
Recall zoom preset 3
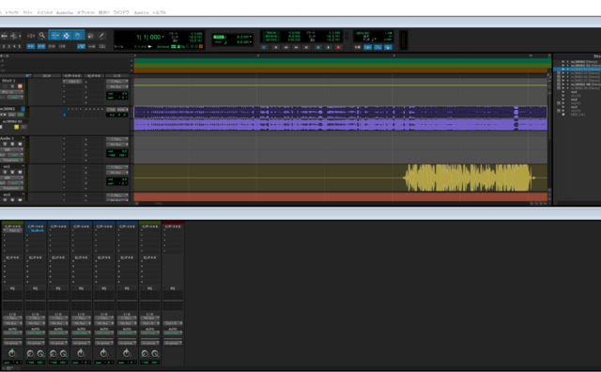click(x=9, y=46)
